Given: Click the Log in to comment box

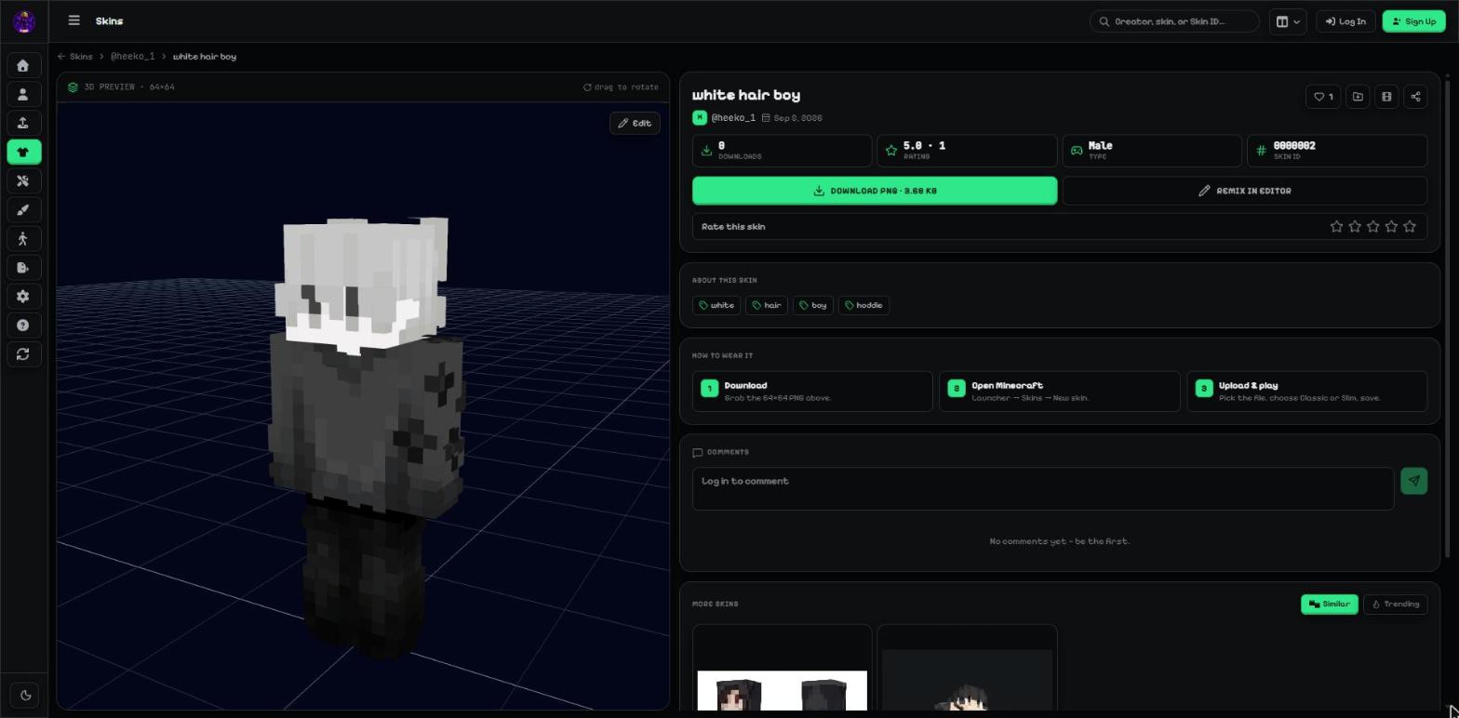Looking at the screenshot, I should pos(1043,489).
